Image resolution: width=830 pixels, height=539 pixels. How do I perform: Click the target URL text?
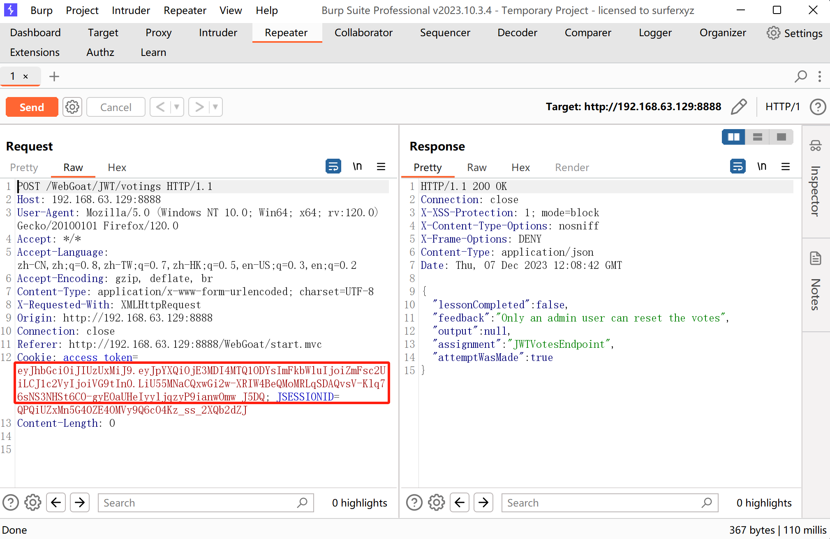(x=633, y=107)
